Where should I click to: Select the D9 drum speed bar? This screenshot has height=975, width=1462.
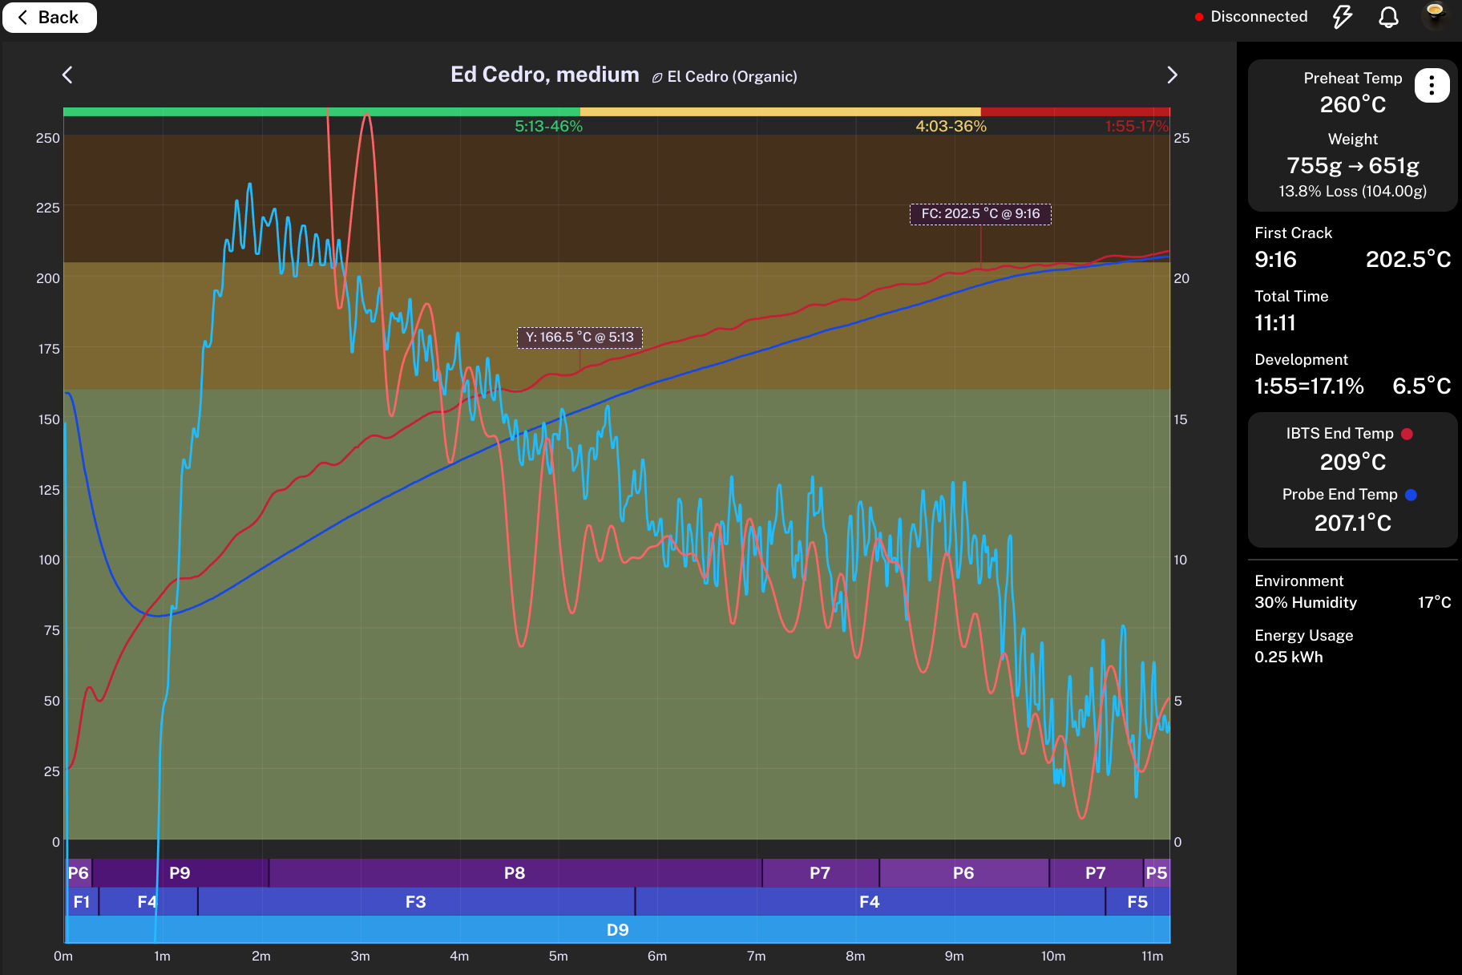coord(617,930)
